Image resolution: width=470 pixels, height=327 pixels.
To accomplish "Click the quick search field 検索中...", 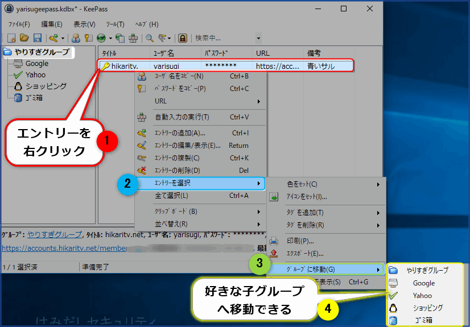I will click(224, 38).
